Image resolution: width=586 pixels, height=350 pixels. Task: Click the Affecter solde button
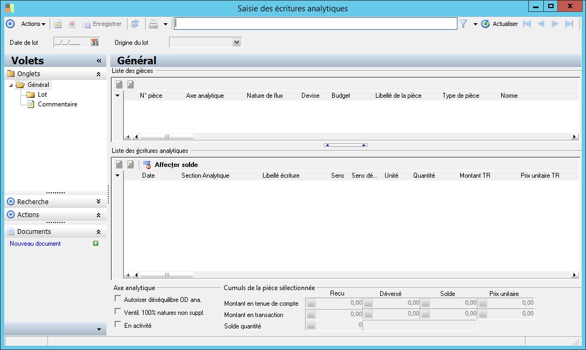(x=176, y=165)
